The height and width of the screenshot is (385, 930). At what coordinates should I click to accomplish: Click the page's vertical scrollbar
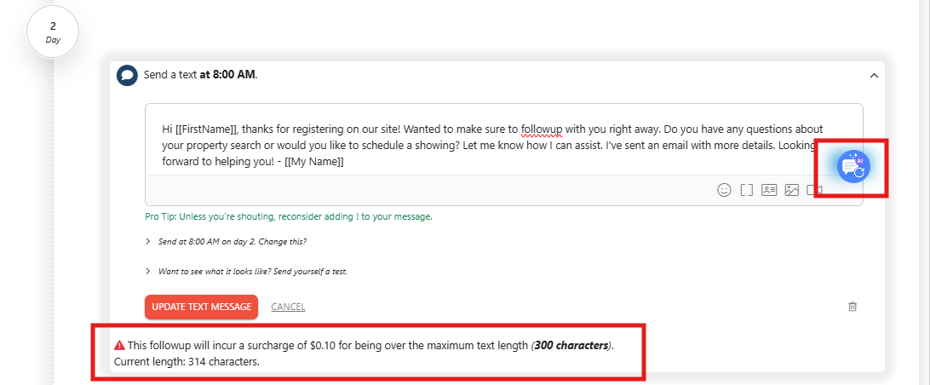pyautogui.click(x=924, y=192)
